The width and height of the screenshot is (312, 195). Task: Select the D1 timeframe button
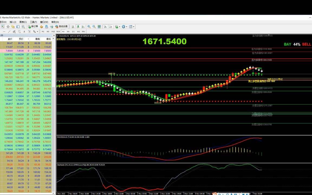tap(73, 31)
